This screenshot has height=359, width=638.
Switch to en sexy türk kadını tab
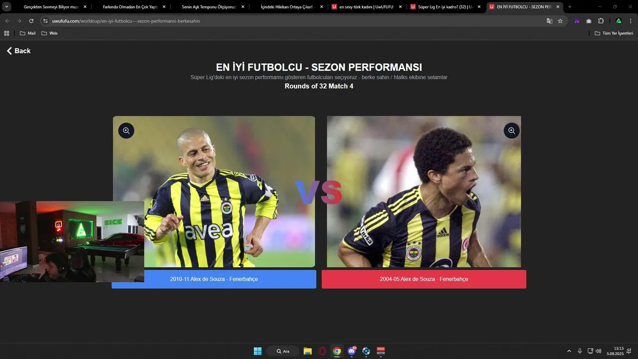click(x=365, y=7)
